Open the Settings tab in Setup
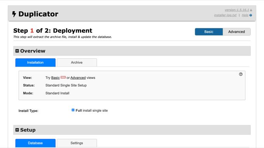The width and height of the screenshot is (264, 148). click(77, 143)
